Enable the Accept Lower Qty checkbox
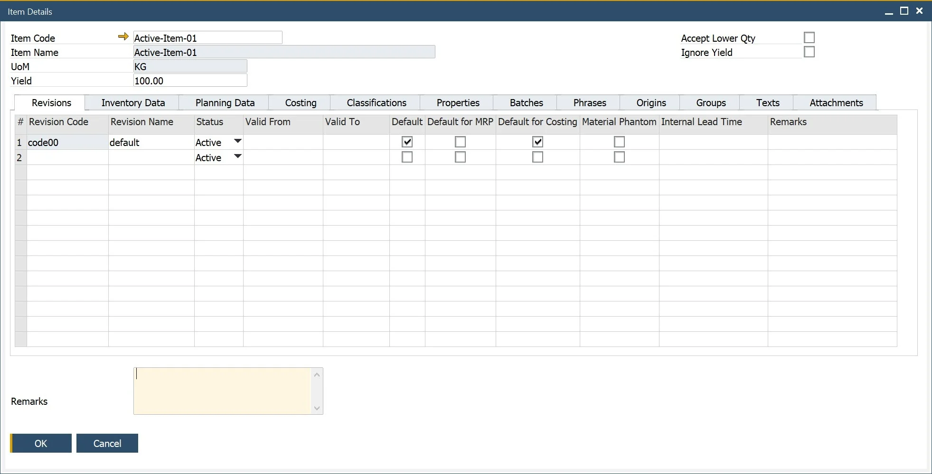The width and height of the screenshot is (932, 474). pos(809,37)
